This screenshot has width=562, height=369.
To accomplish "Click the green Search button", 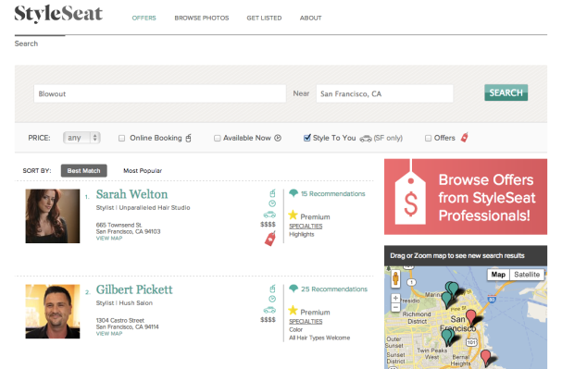I will [506, 92].
